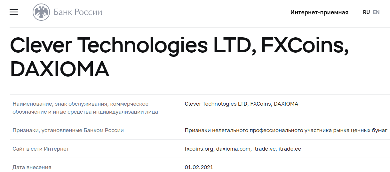Go to the homepage via Банк России wordmark
The image size is (390, 172).
pyautogui.click(x=78, y=12)
